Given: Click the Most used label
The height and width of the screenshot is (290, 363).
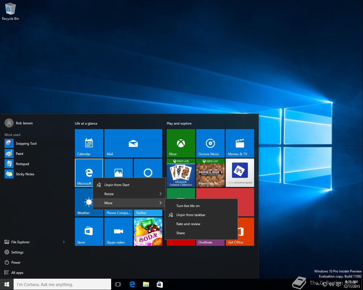Looking at the screenshot, I should click(x=12, y=135).
